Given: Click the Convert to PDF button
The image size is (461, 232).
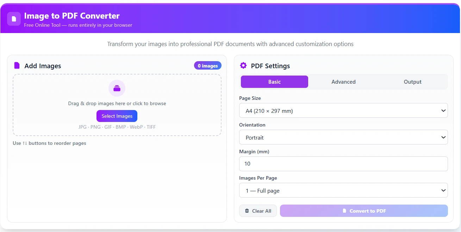Looking at the screenshot, I should coord(364,211).
